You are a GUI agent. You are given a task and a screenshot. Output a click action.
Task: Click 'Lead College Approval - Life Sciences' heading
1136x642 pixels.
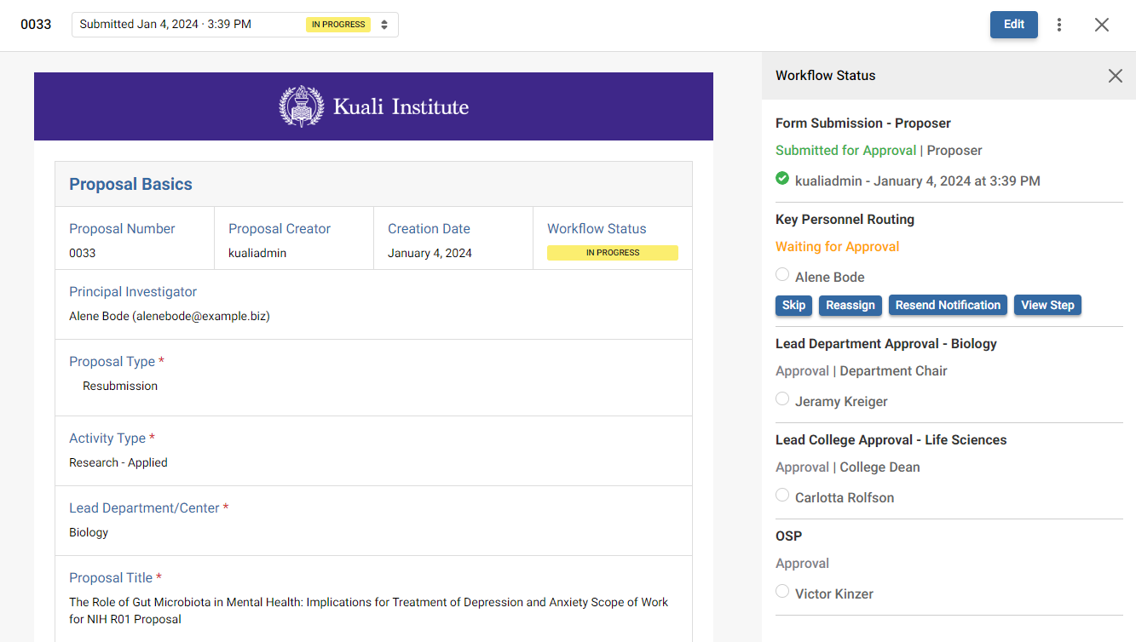click(x=891, y=440)
